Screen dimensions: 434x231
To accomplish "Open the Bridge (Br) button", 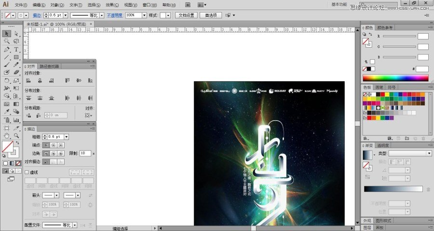I will click(188, 5).
